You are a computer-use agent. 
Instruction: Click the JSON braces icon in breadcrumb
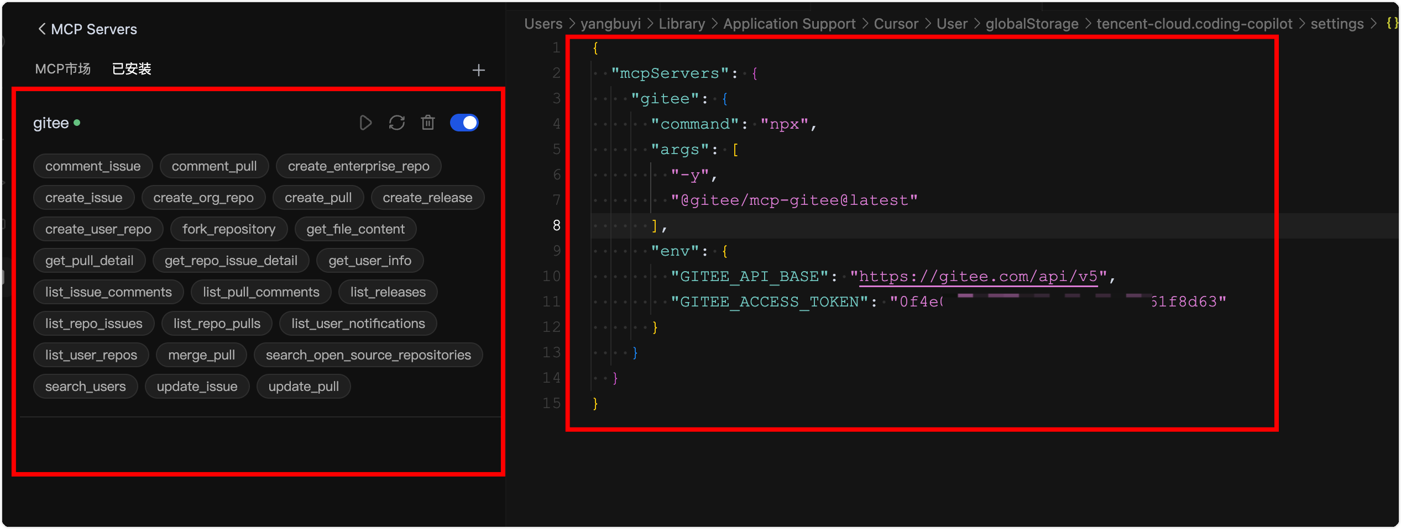tap(1392, 24)
